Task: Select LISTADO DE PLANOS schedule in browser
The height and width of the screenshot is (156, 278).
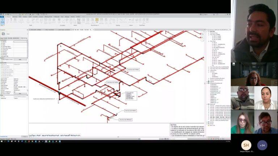Action: click(x=215, y=93)
